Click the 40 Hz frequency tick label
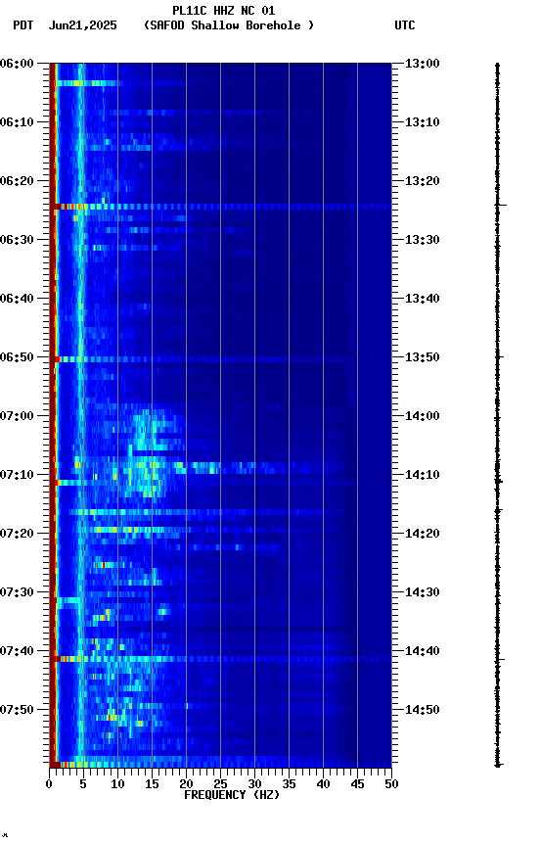540x846 pixels. (x=324, y=784)
